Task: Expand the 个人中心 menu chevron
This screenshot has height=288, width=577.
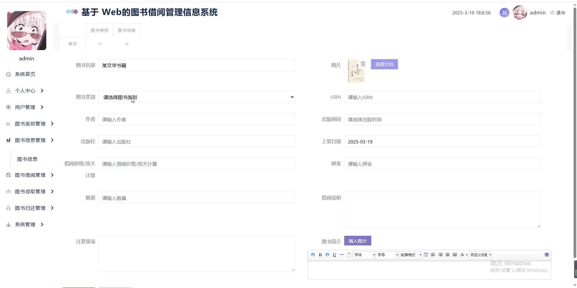Action: click(x=42, y=91)
